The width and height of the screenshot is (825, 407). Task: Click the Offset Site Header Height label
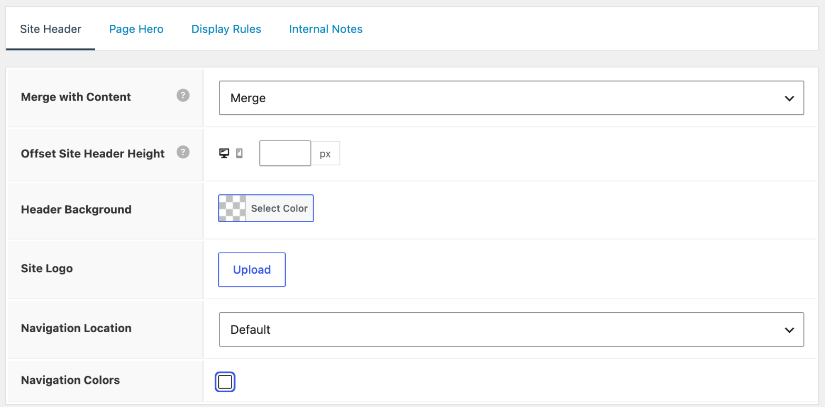(93, 154)
